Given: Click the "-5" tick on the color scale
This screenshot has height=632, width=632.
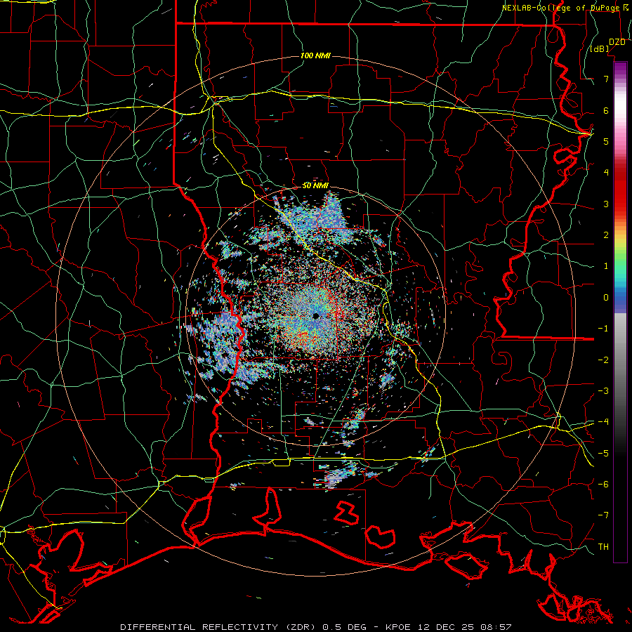Looking at the screenshot, I should click(603, 454).
